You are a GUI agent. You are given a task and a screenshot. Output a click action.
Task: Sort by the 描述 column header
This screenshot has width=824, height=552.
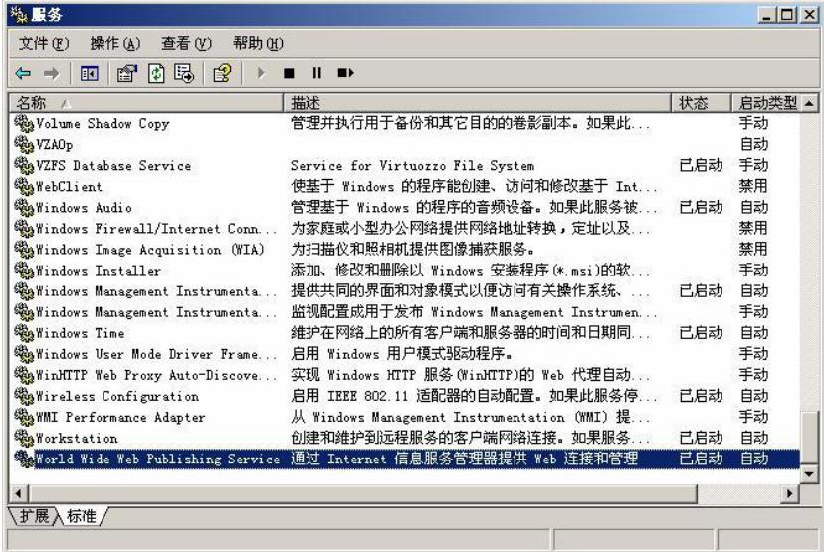point(477,103)
